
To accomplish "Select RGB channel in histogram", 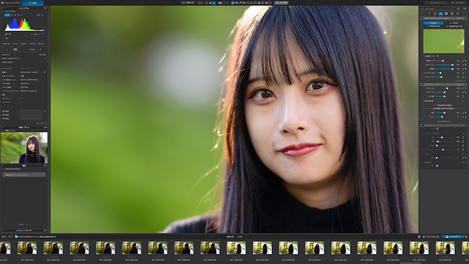I will (x=7, y=15).
